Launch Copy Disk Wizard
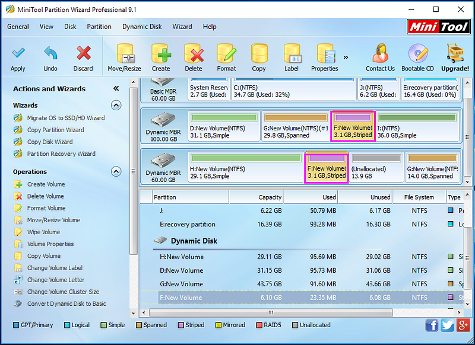 coord(43,142)
